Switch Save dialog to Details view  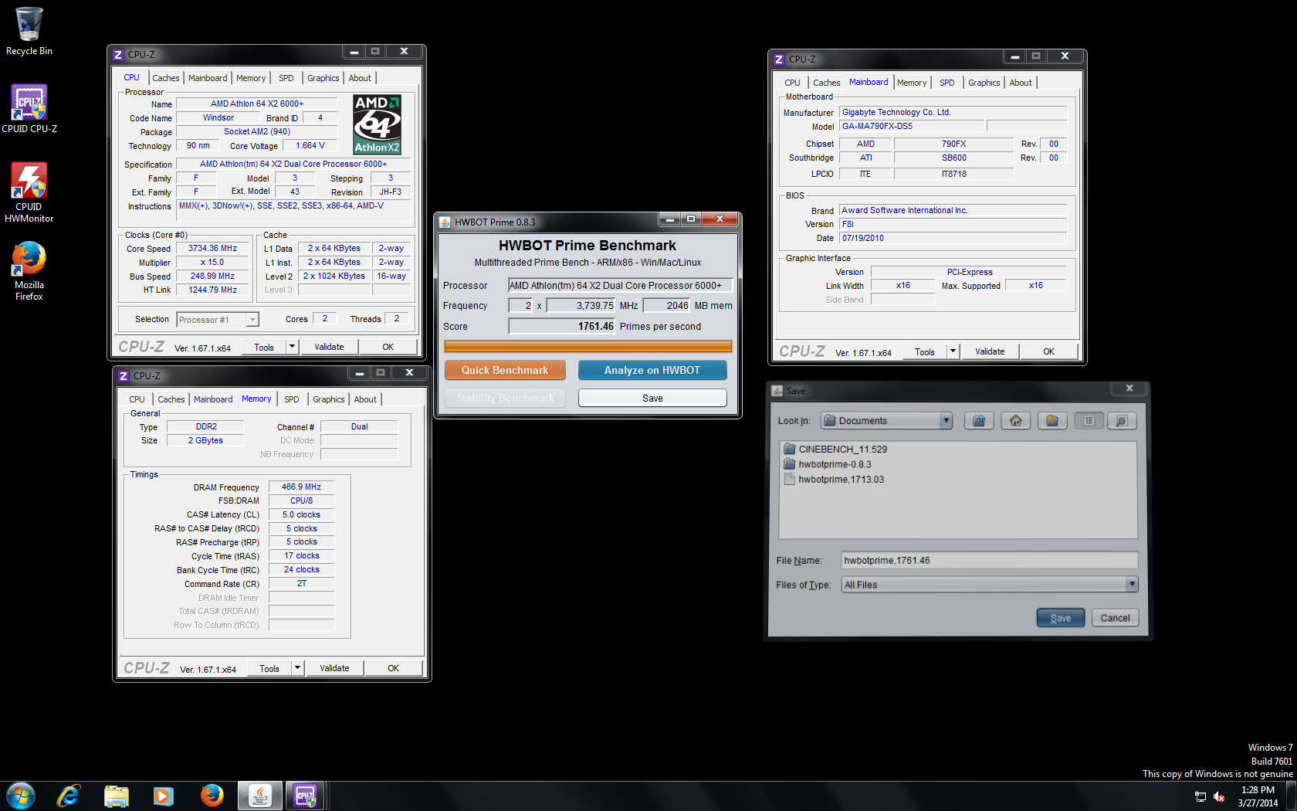[1122, 421]
